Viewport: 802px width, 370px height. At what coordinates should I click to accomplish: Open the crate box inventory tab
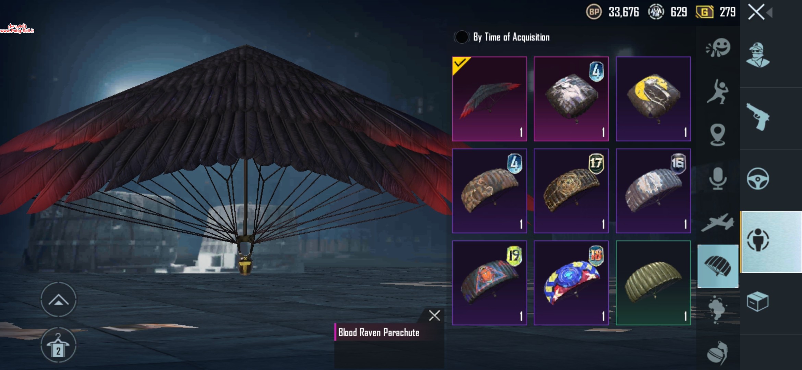point(758,302)
